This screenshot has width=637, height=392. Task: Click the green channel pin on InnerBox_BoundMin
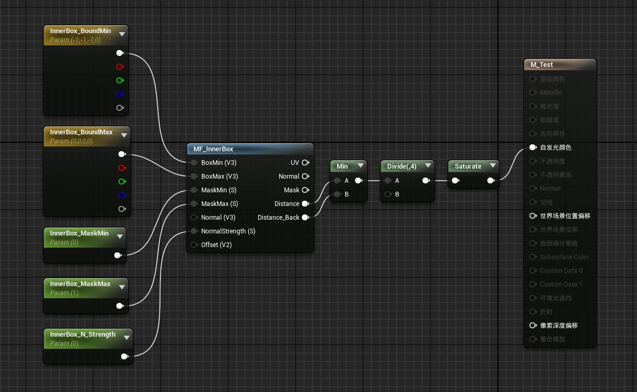pos(120,81)
